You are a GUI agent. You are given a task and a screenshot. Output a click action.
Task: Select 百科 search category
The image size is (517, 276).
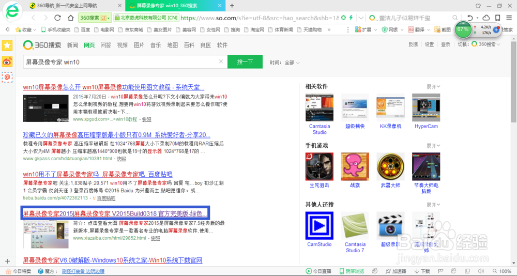189,45
